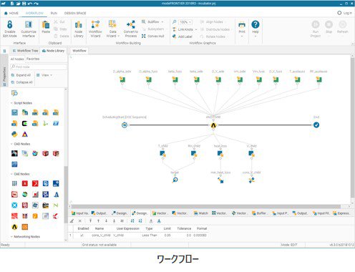This screenshot has height=272, width=355.
Task: Switch to the Workflow Tree tab
Action: point(25,51)
